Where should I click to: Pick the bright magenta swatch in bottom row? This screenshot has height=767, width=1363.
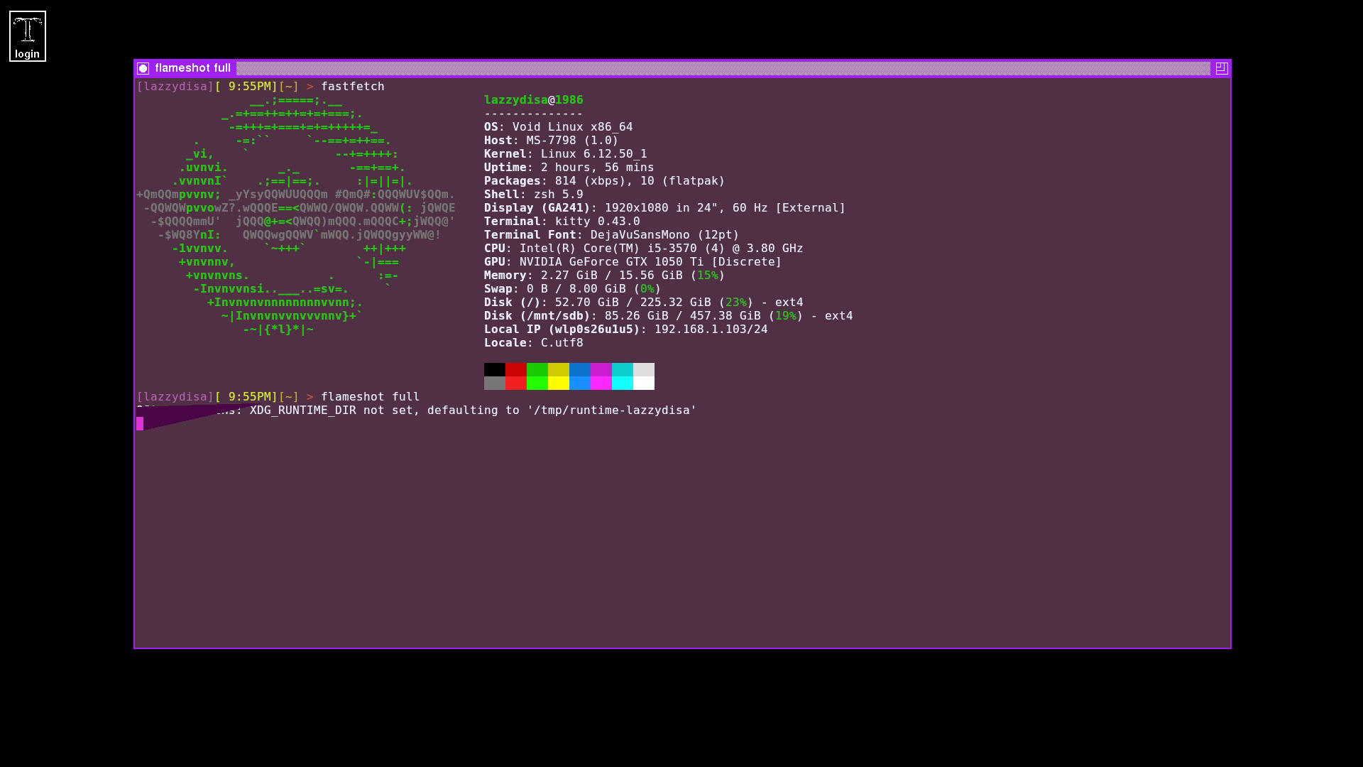pos(601,383)
